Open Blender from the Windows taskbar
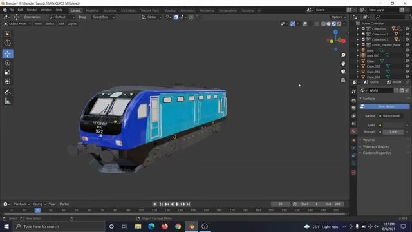The width and height of the screenshot is (412, 232). tap(191, 226)
